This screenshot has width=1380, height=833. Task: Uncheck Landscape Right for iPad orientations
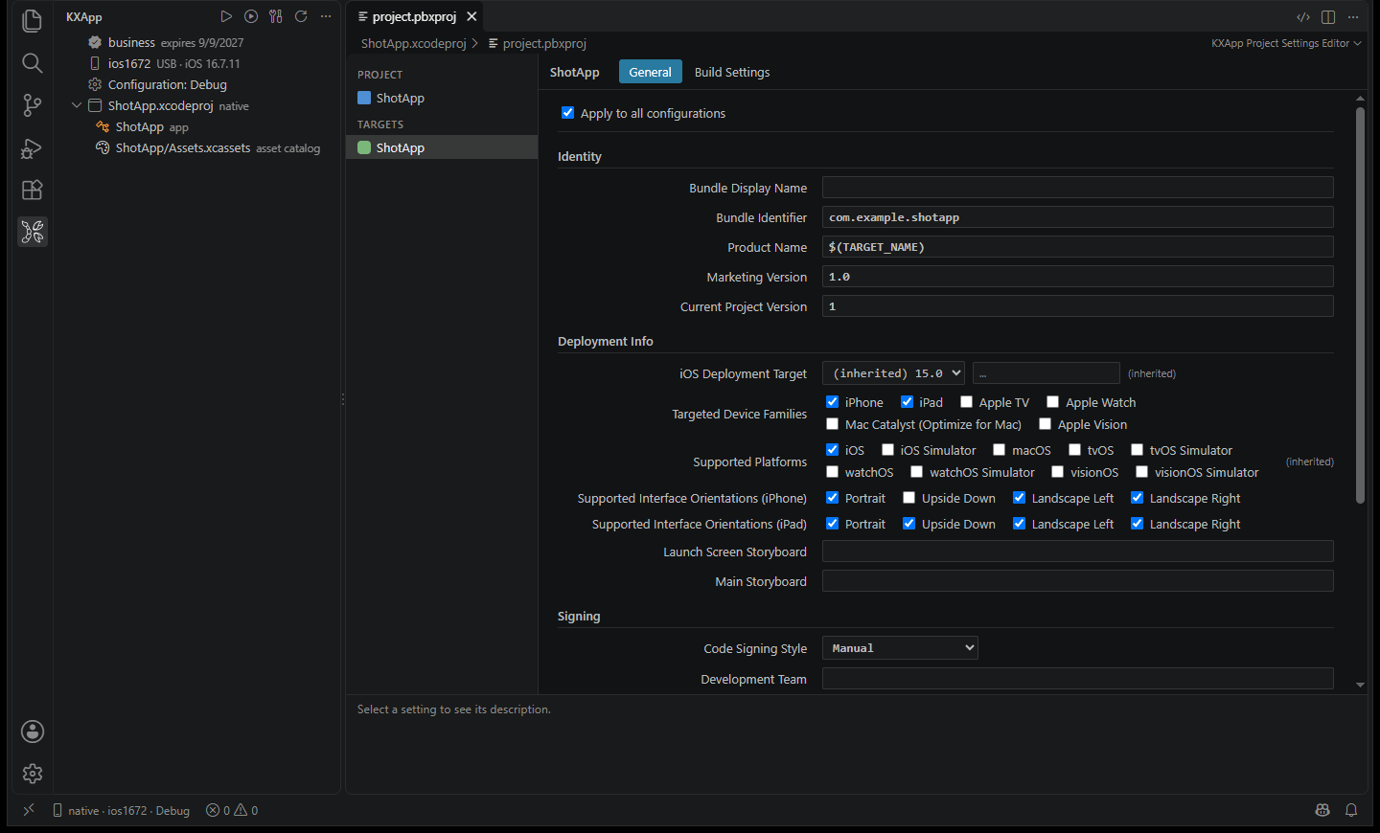[x=1137, y=524]
